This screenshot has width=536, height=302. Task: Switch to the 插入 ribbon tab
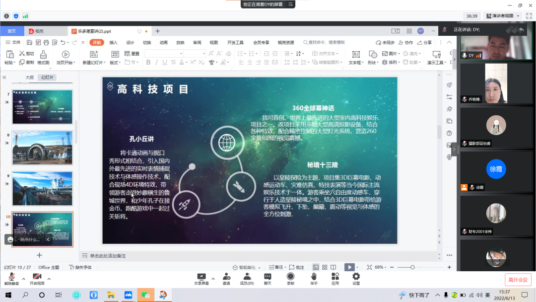[x=113, y=43]
